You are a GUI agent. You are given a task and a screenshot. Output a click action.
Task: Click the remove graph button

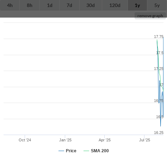150,16
